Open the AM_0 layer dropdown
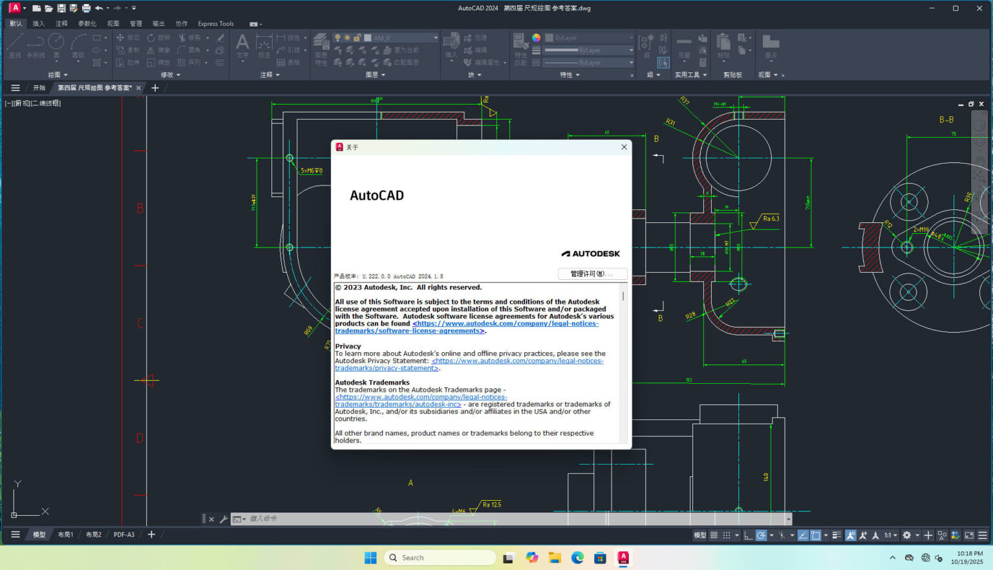This screenshot has height=570, width=993. pyautogui.click(x=434, y=37)
